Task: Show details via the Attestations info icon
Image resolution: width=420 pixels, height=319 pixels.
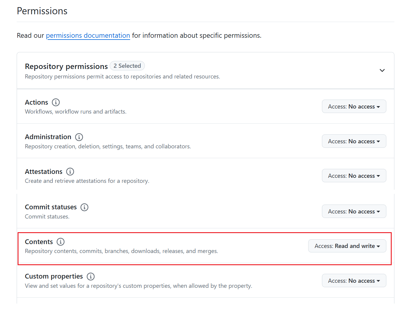Action: (70, 172)
